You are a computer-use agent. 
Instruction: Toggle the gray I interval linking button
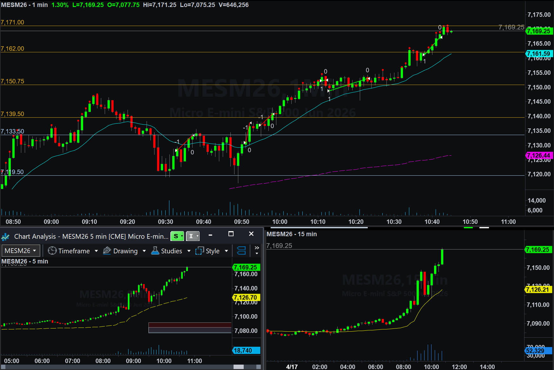[192, 236]
